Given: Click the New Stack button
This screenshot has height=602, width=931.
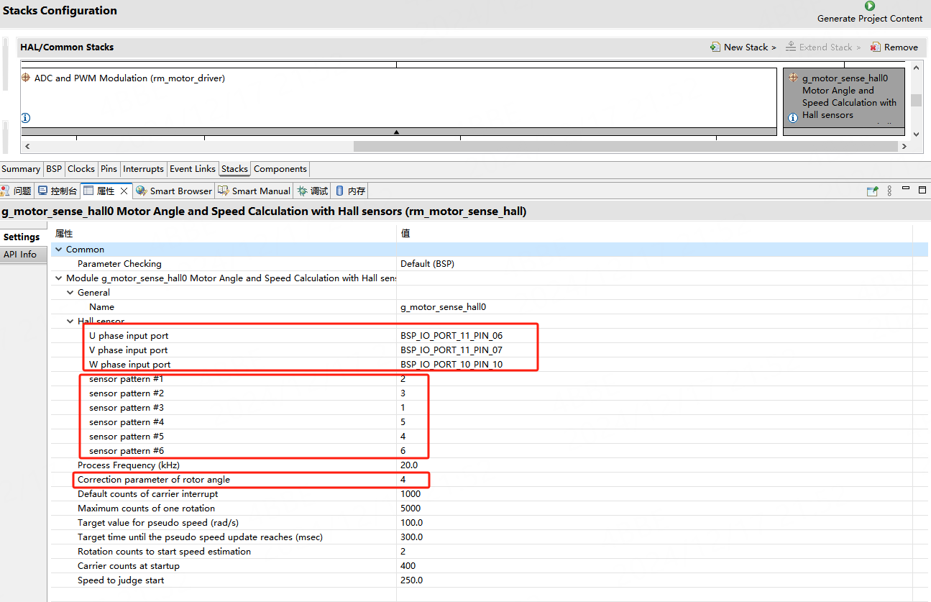Looking at the screenshot, I should 743,47.
